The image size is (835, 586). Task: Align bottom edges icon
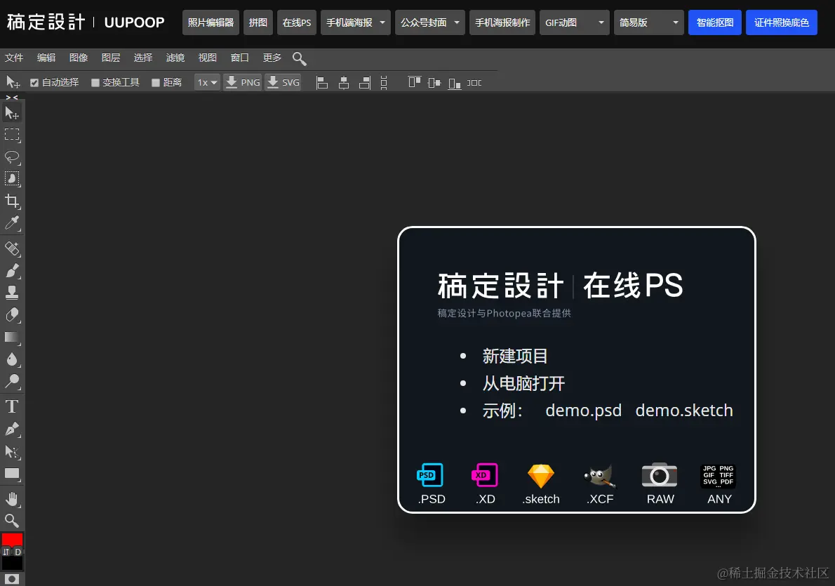pos(454,83)
